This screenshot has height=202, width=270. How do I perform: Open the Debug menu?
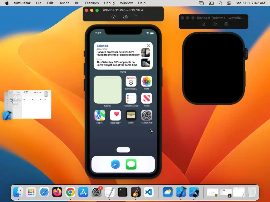tap(109, 3)
